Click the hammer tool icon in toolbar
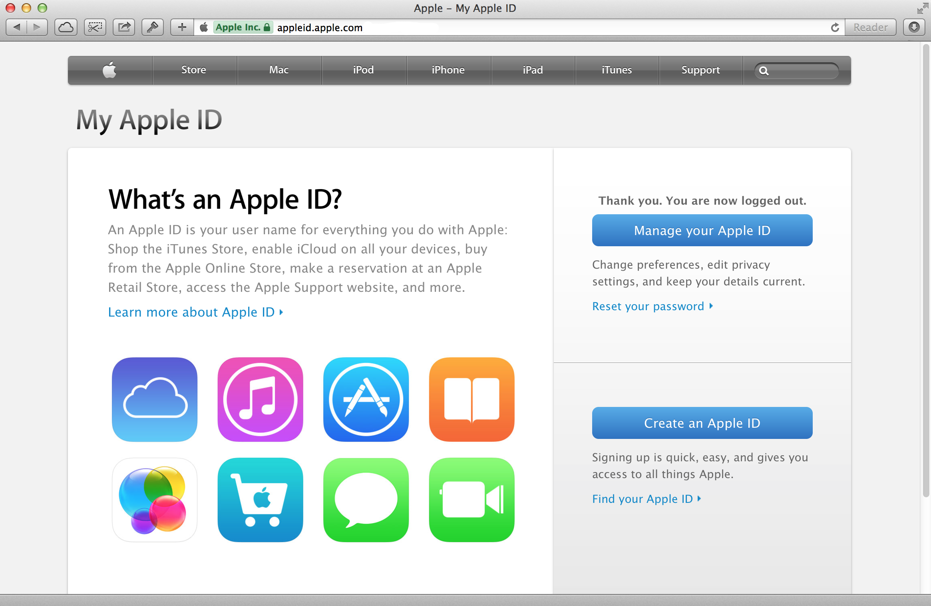The image size is (931, 606). pos(153,27)
